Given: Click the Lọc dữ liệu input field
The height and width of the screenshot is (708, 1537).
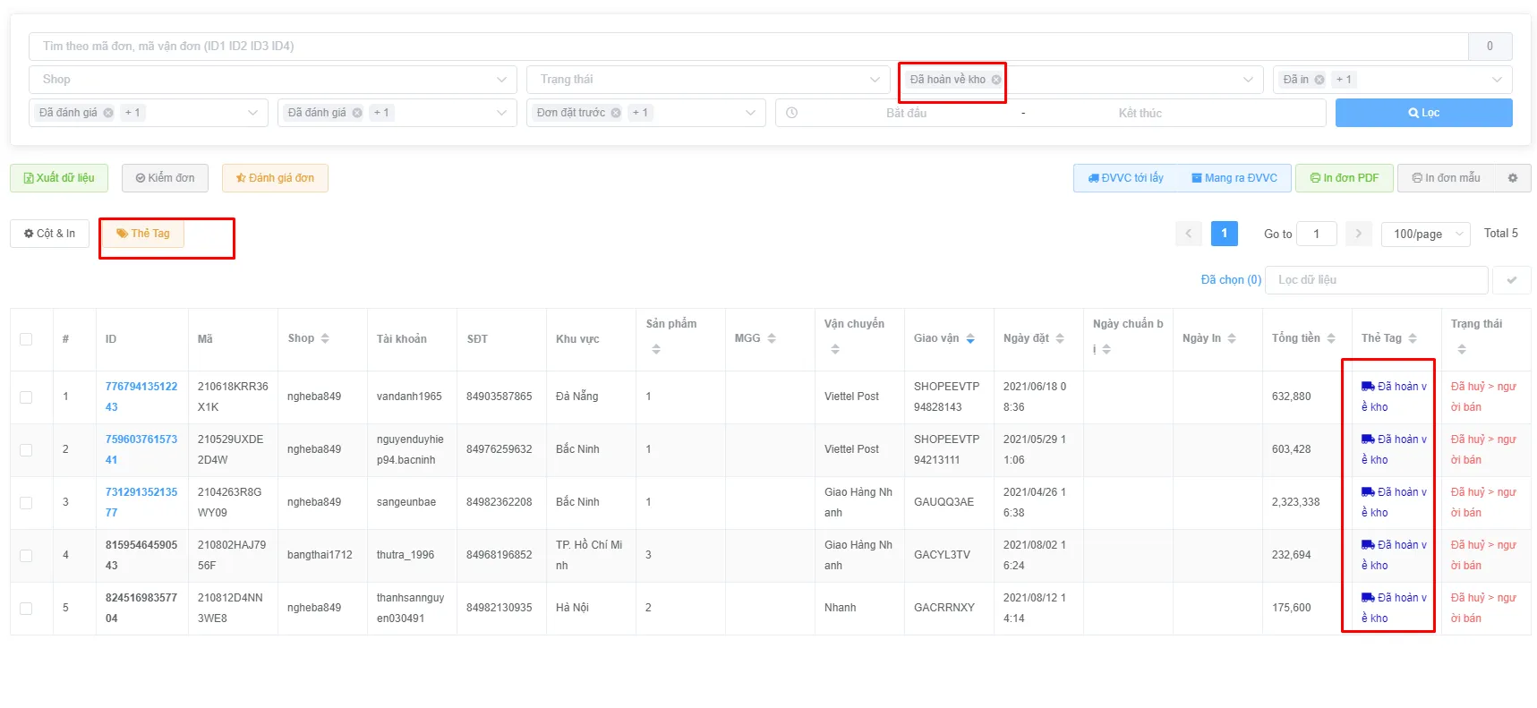Looking at the screenshot, I should click(1377, 280).
